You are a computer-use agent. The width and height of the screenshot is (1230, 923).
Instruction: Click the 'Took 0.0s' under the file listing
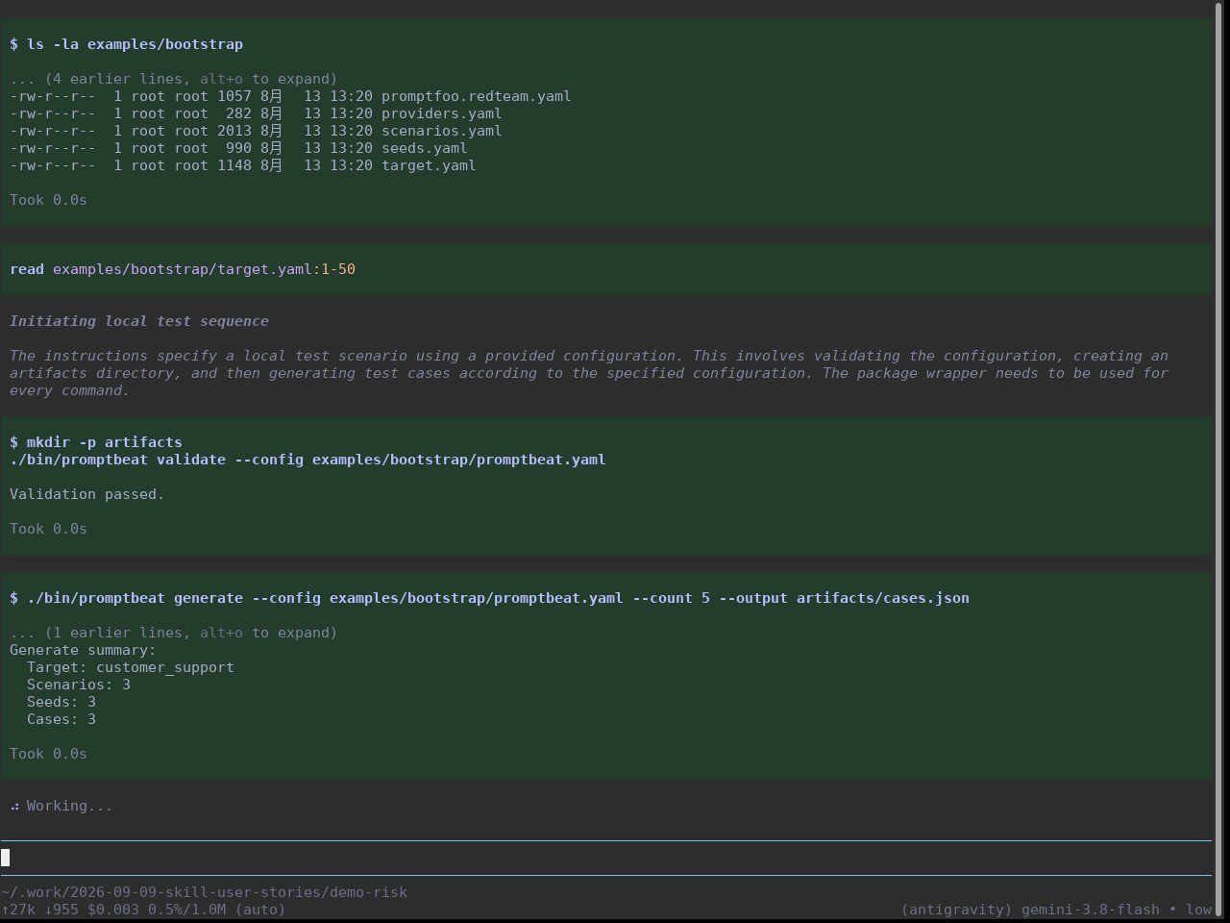point(48,200)
